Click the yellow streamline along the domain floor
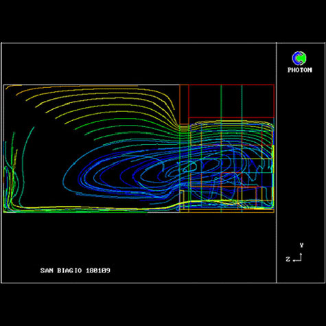 pyautogui.click(x=91, y=209)
